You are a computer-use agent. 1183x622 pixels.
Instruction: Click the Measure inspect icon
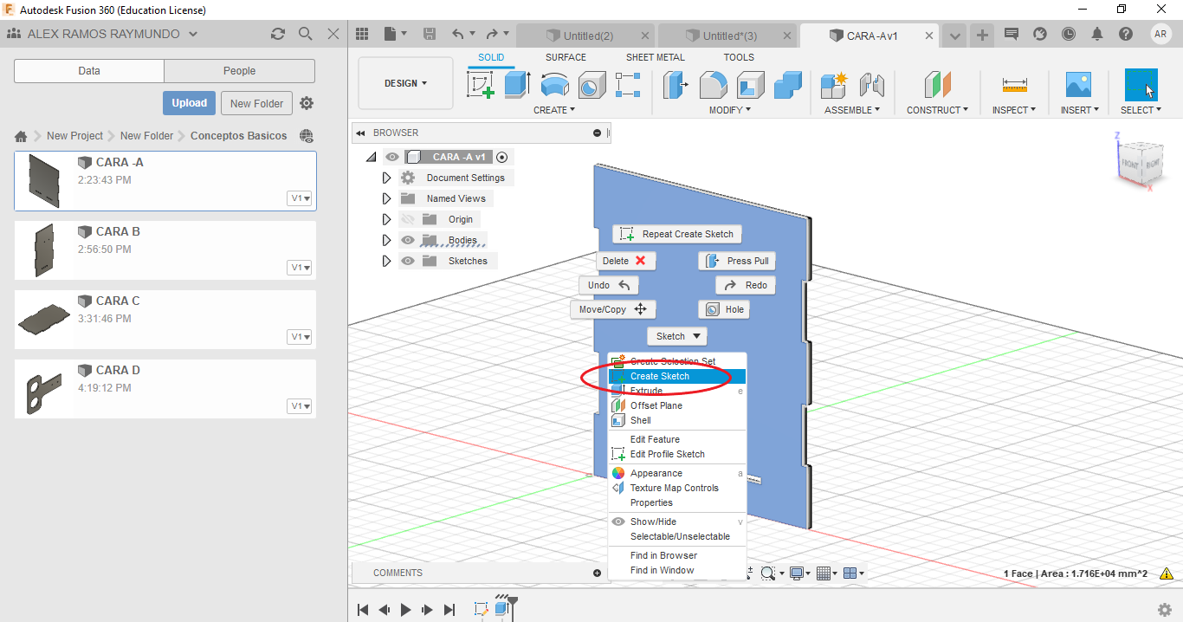tap(1014, 85)
